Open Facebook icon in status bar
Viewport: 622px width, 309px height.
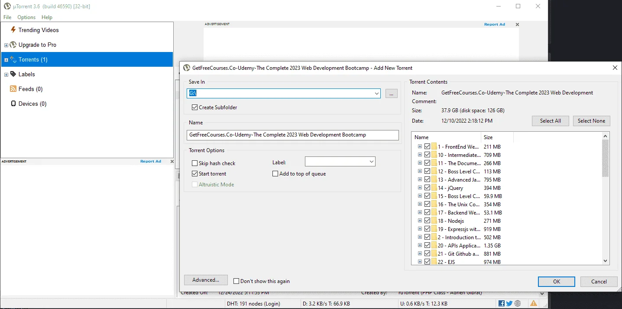click(502, 303)
